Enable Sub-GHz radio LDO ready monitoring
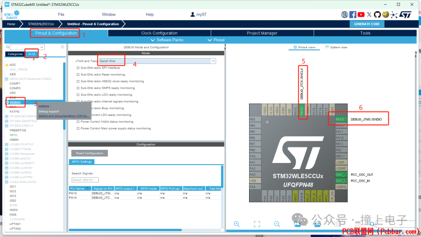 (x=78, y=95)
